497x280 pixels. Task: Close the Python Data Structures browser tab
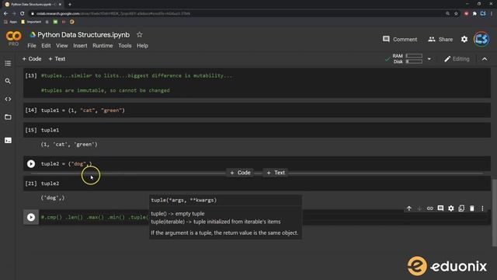coord(61,5)
